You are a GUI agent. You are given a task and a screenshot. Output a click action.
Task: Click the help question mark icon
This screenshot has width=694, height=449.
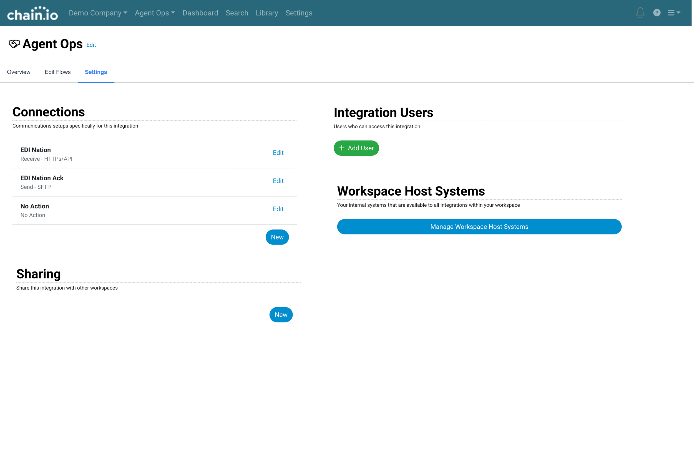657,13
